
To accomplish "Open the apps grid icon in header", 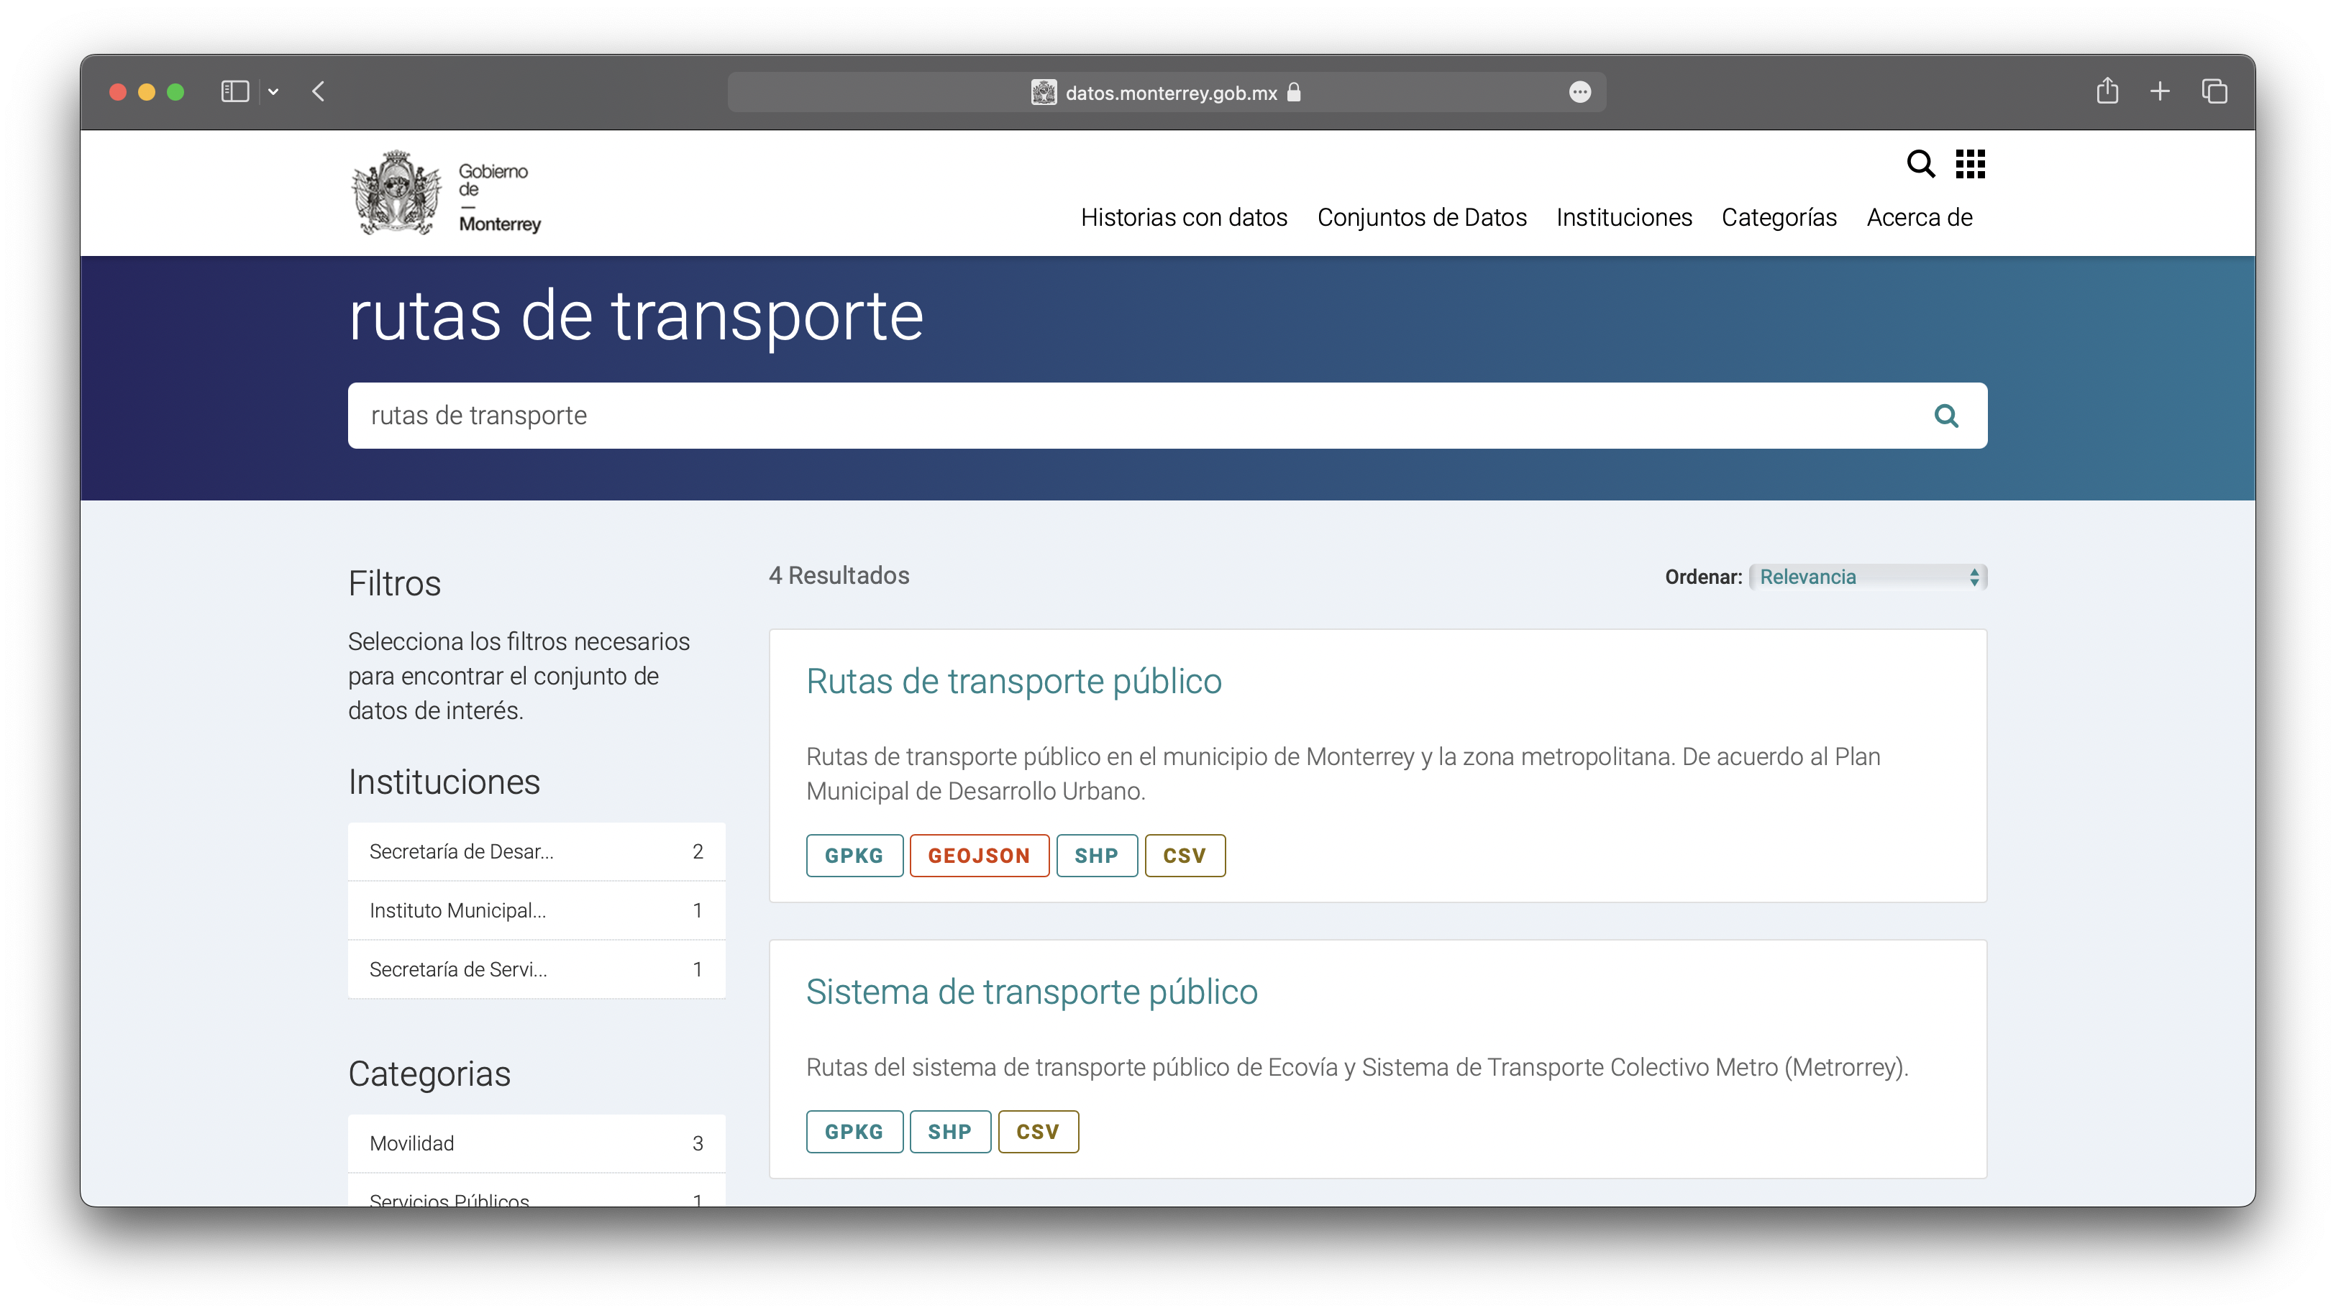I will (1970, 164).
